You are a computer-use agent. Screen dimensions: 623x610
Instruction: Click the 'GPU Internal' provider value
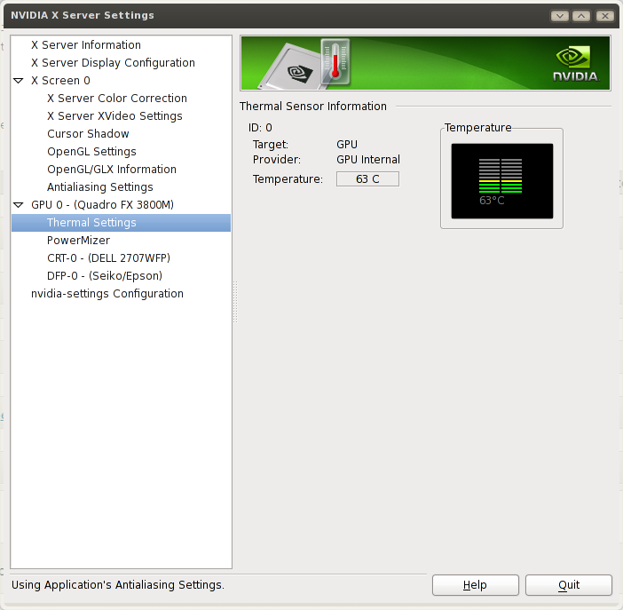[x=368, y=160]
